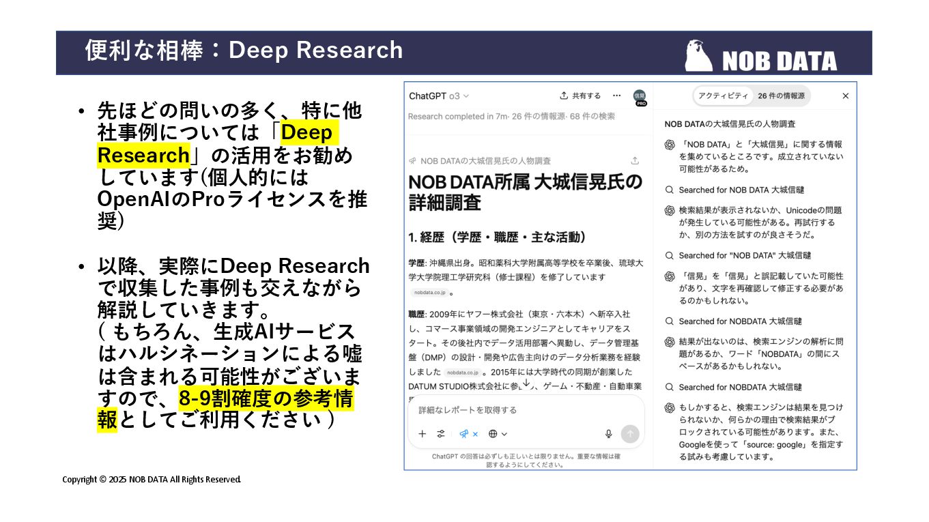Open the ChatGPT o3 model selector dropdown
929x522 pixels.
(x=439, y=96)
